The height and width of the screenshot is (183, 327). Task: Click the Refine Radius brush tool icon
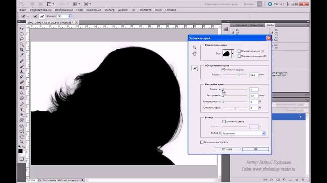(195, 69)
